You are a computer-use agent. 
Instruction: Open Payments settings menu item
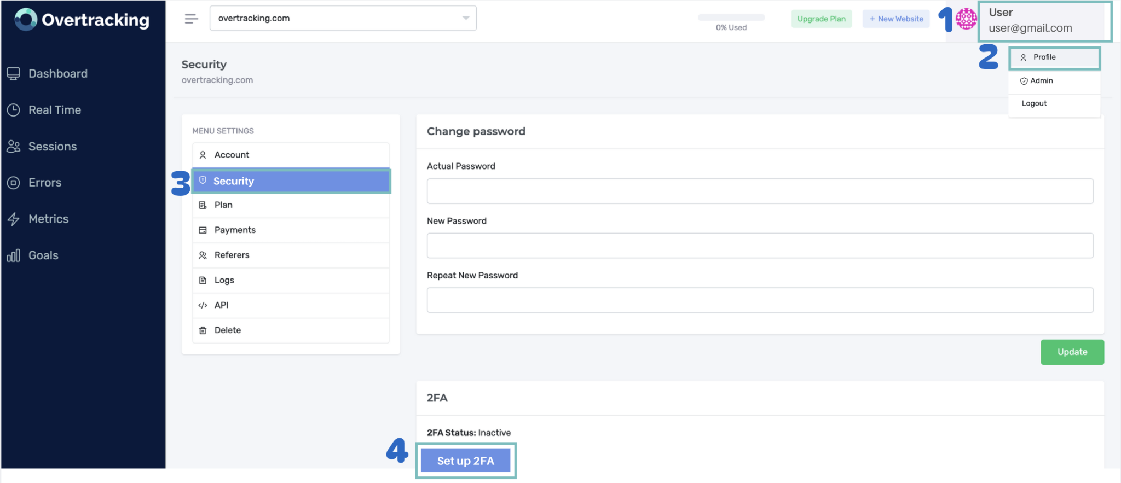click(291, 230)
